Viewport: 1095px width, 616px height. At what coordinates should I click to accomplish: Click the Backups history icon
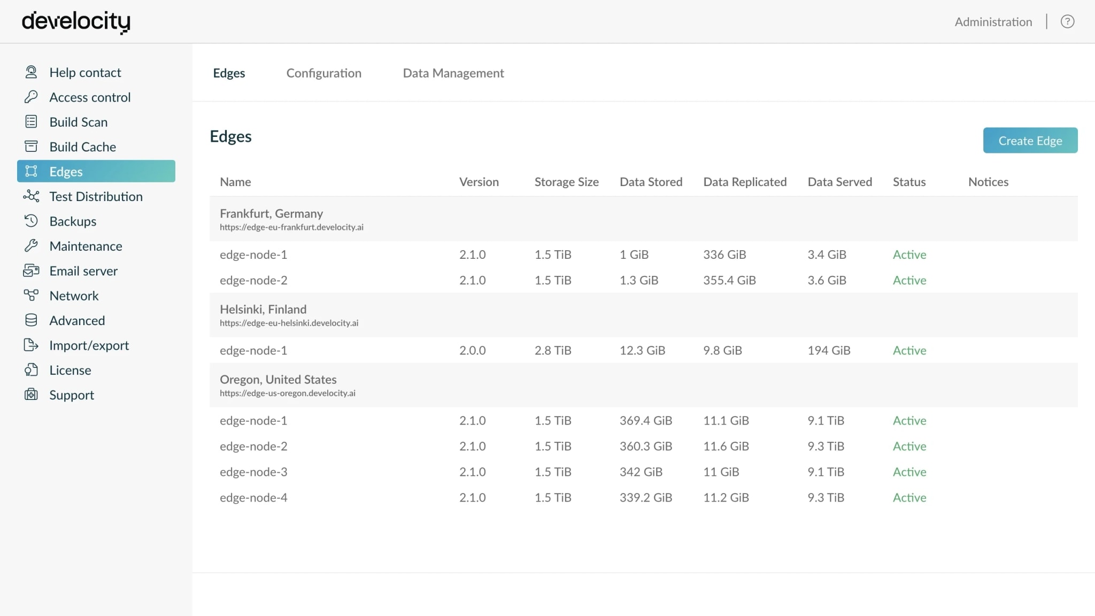31,221
